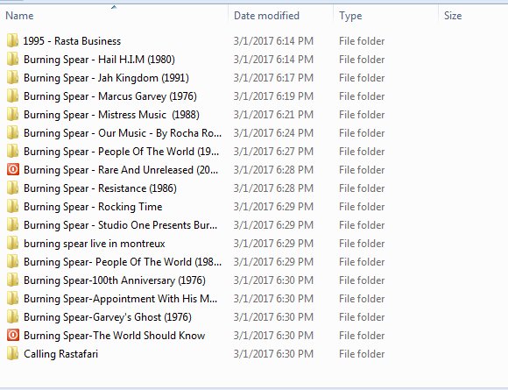
Task: Click the File folder type of Rocking Time
Action: pyautogui.click(x=362, y=207)
